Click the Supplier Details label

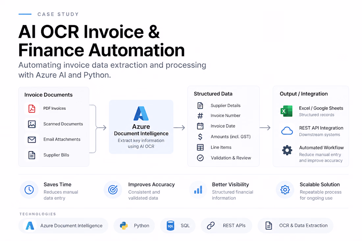(225, 106)
